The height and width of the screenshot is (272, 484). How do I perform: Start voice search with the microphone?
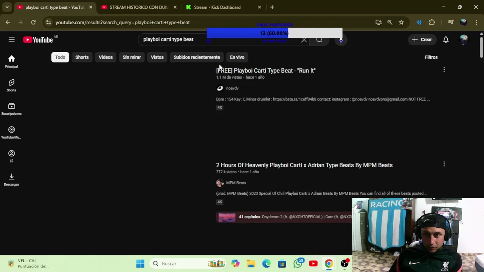(340, 40)
